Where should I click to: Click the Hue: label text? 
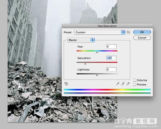(x=80, y=47)
